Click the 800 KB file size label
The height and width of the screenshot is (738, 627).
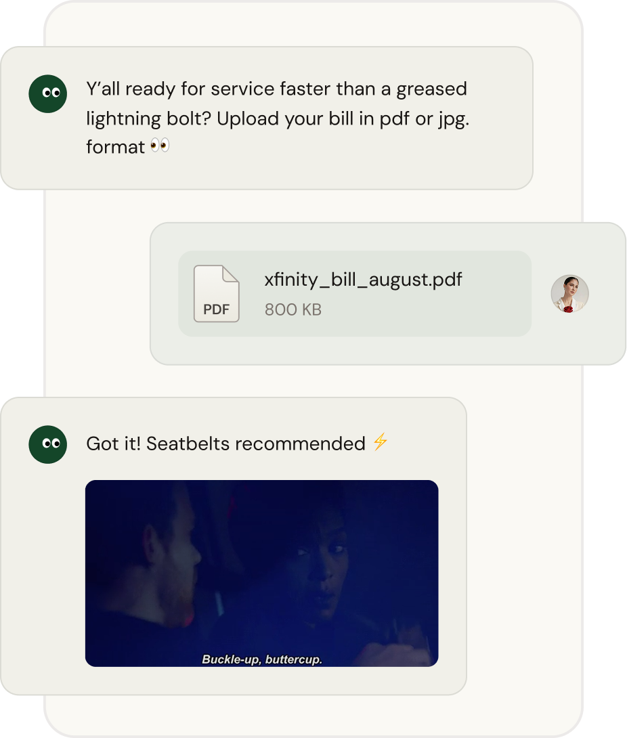(x=293, y=309)
